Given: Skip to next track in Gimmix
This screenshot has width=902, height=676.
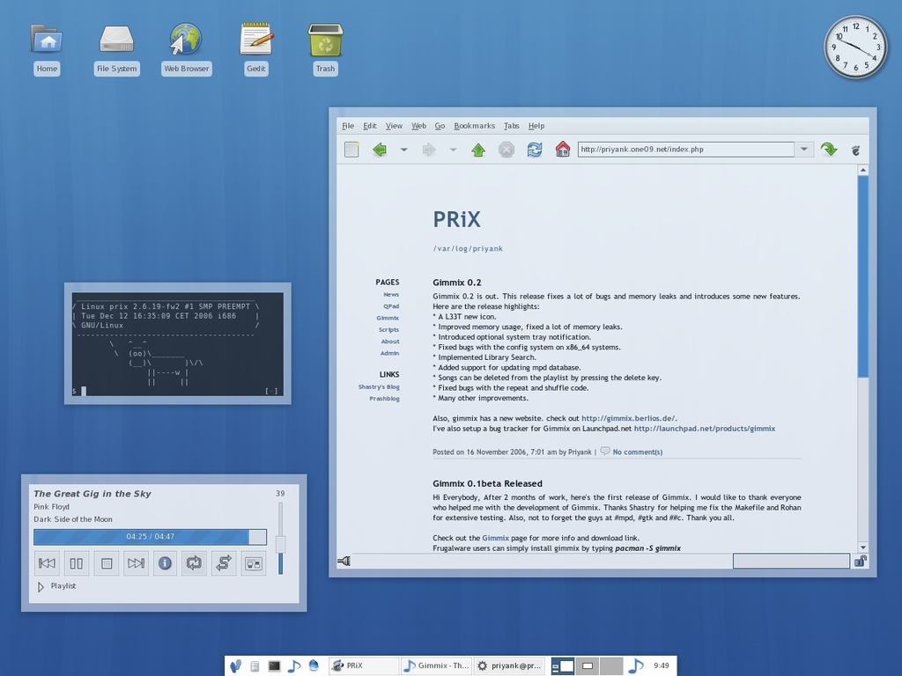Looking at the screenshot, I should [x=136, y=563].
